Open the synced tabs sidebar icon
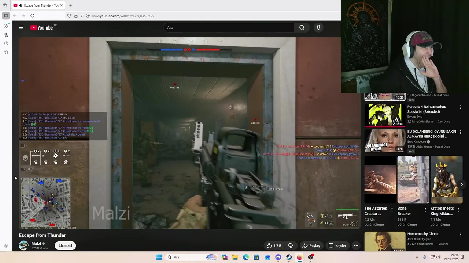The width and height of the screenshot is (469, 263). pos(6,35)
